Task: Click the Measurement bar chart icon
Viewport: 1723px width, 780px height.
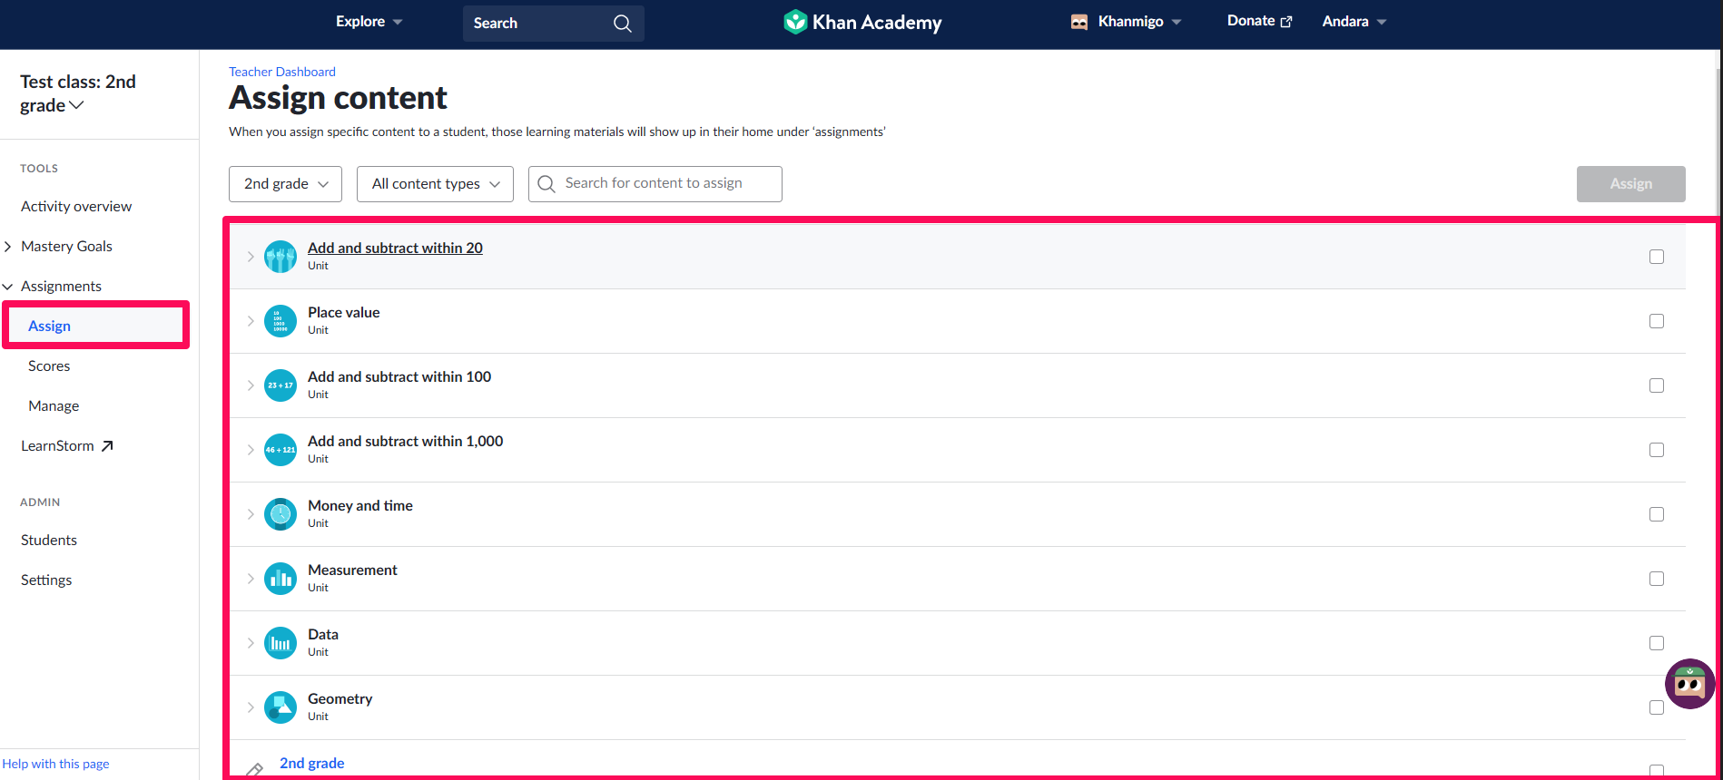Action: point(281,579)
